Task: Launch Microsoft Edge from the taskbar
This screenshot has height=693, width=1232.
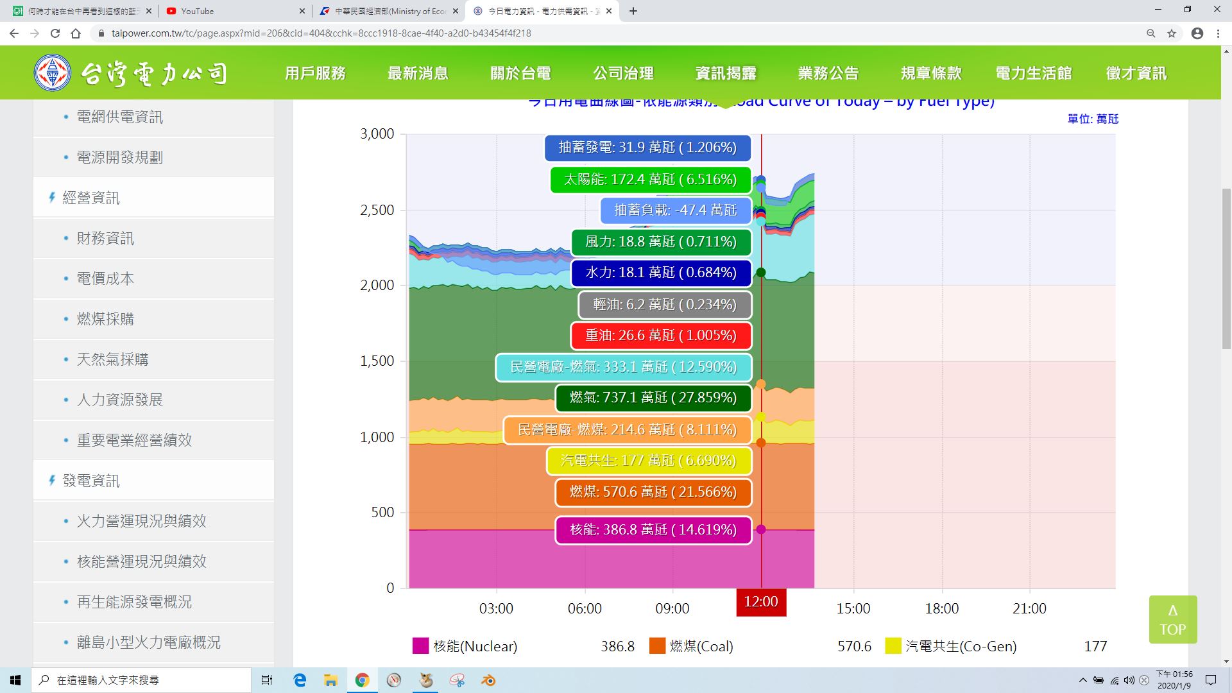Action: (x=300, y=680)
